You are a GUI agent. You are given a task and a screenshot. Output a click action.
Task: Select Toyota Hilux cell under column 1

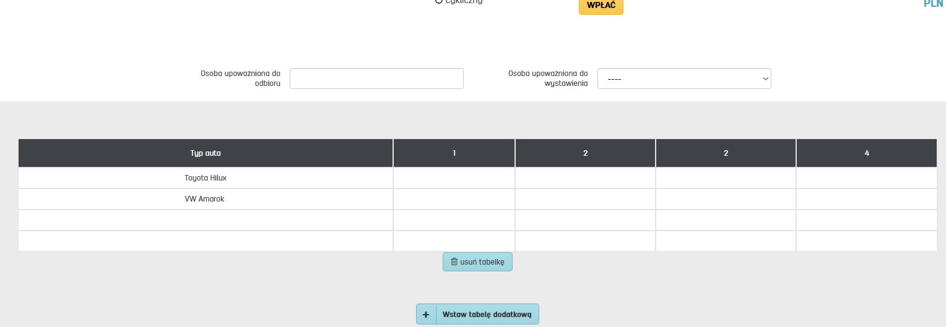click(x=454, y=178)
